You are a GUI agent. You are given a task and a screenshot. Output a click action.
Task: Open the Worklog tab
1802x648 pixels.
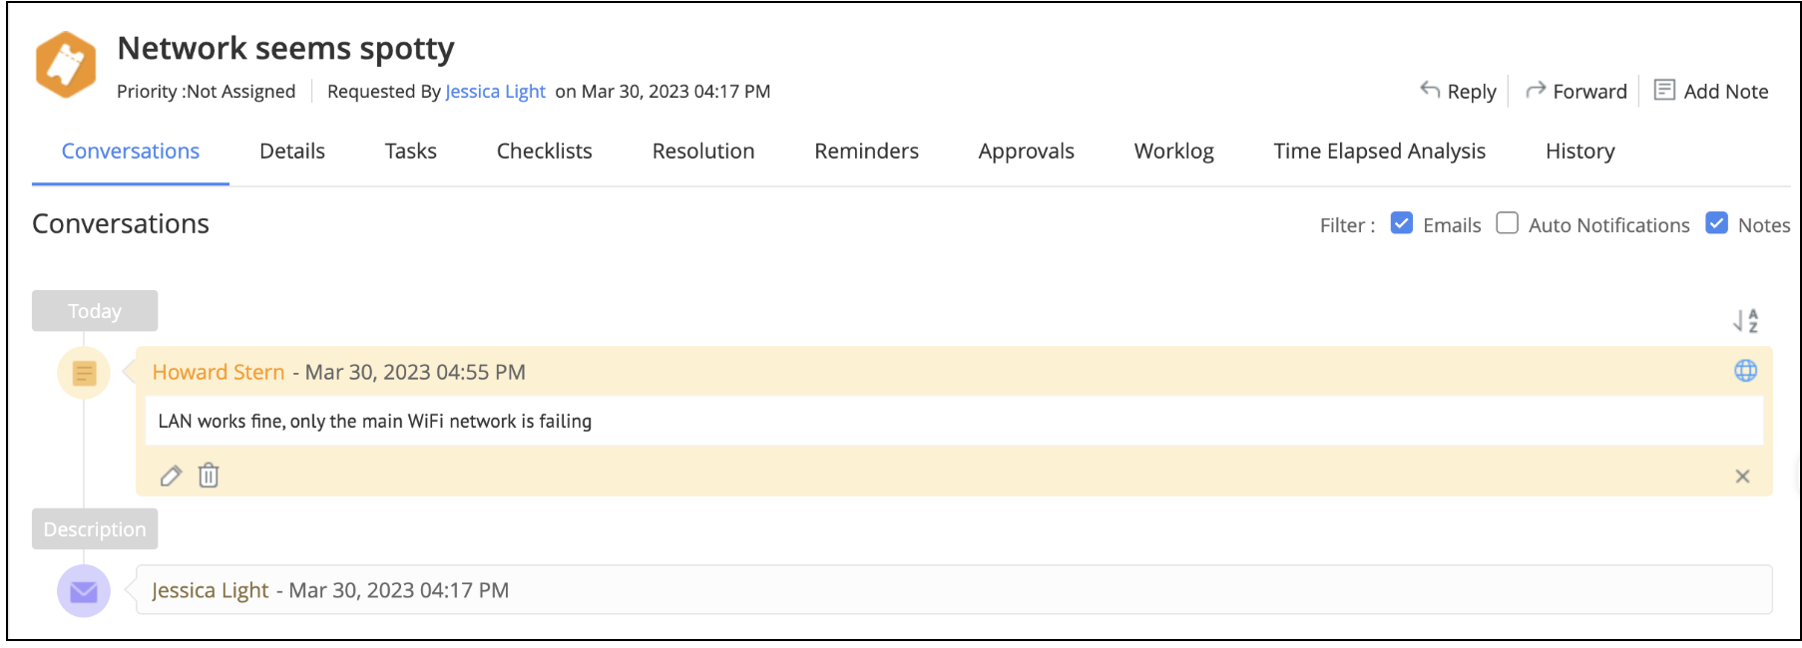[1173, 152]
